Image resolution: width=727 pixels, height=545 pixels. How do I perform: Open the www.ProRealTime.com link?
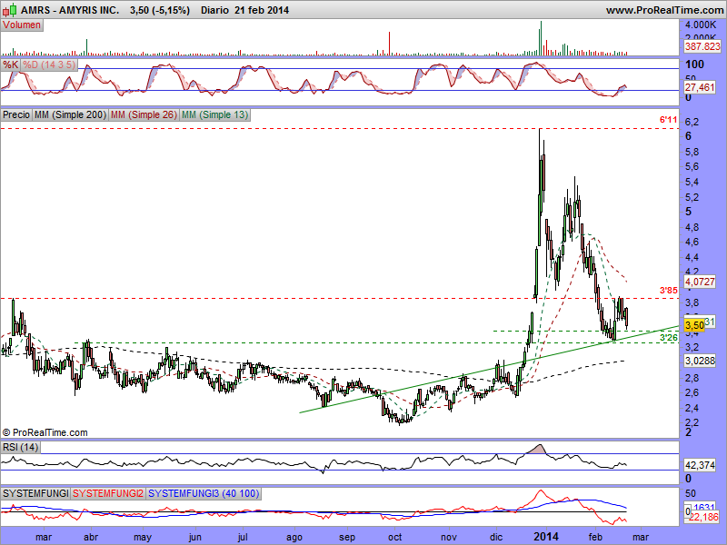665,10
